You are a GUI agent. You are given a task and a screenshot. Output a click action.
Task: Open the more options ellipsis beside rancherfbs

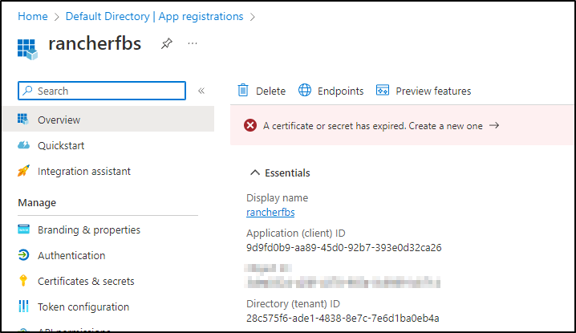pos(193,43)
